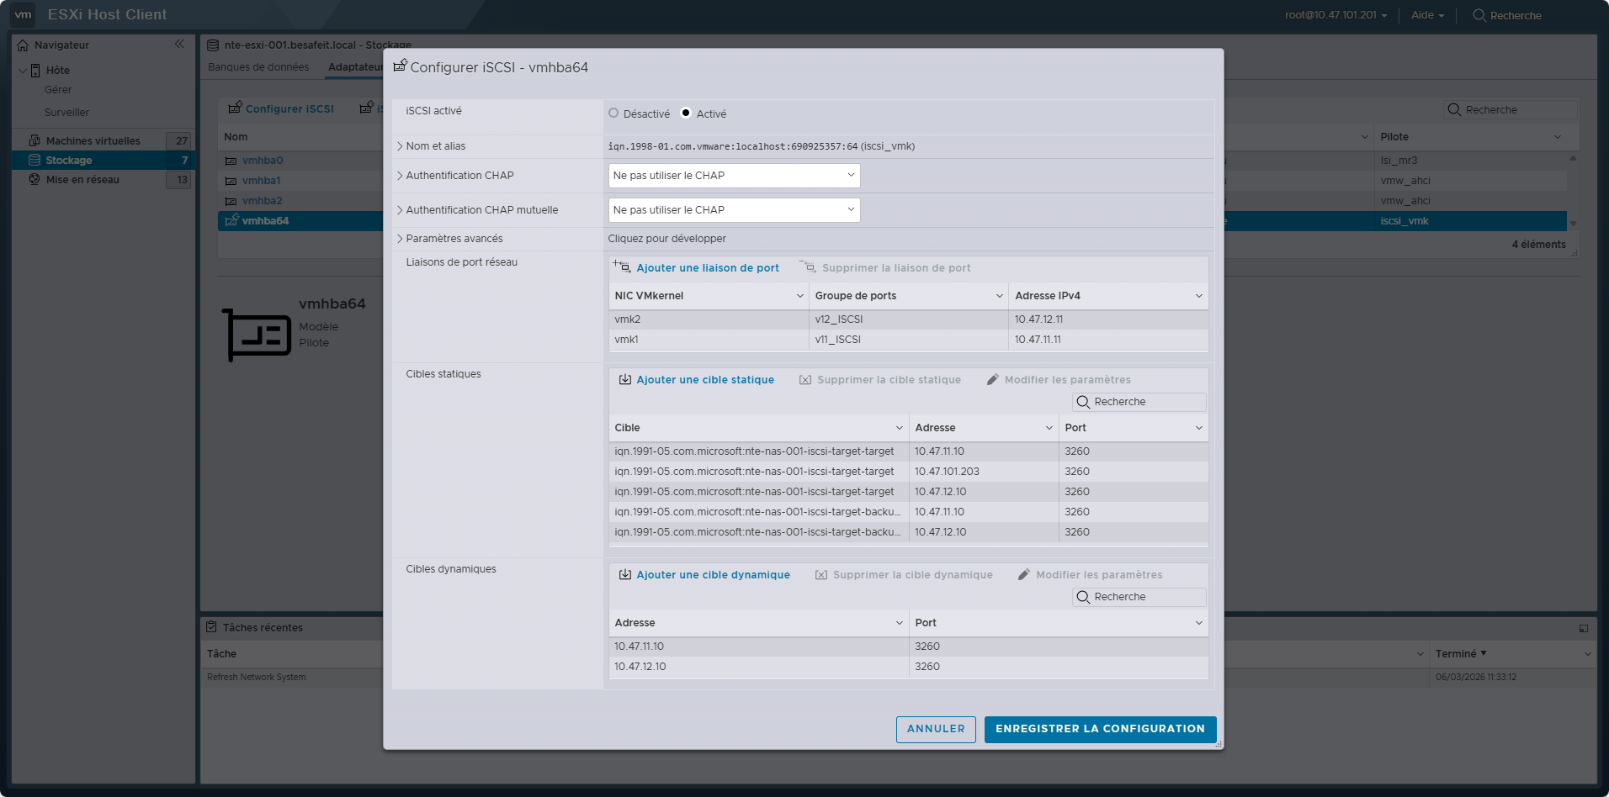
Task: Select adapter vmhba0 in the list
Action: [263, 161]
